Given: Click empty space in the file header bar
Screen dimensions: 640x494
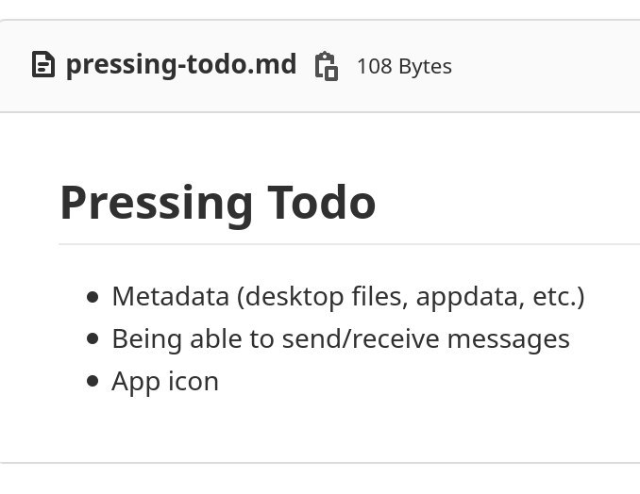Looking at the screenshot, I should click(x=547, y=66).
